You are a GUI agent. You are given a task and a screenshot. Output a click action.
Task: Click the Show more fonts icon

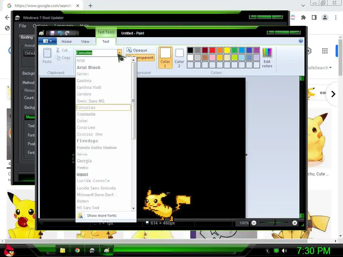[80, 216]
